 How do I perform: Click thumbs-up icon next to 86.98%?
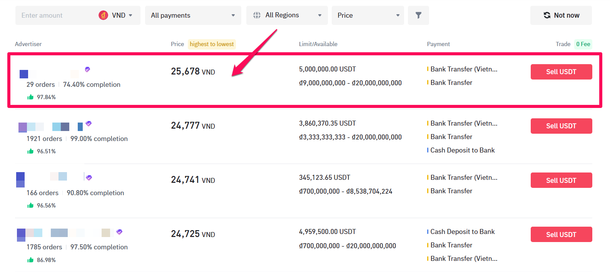(30, 260)
